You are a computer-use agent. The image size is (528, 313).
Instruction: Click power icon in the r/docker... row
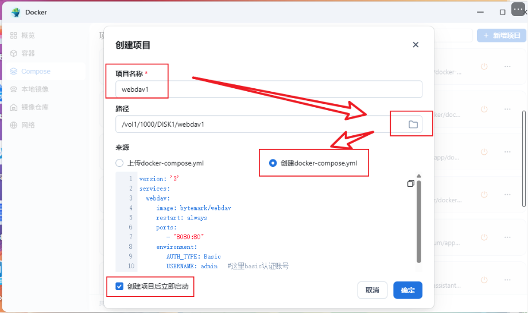click(484, 194)
